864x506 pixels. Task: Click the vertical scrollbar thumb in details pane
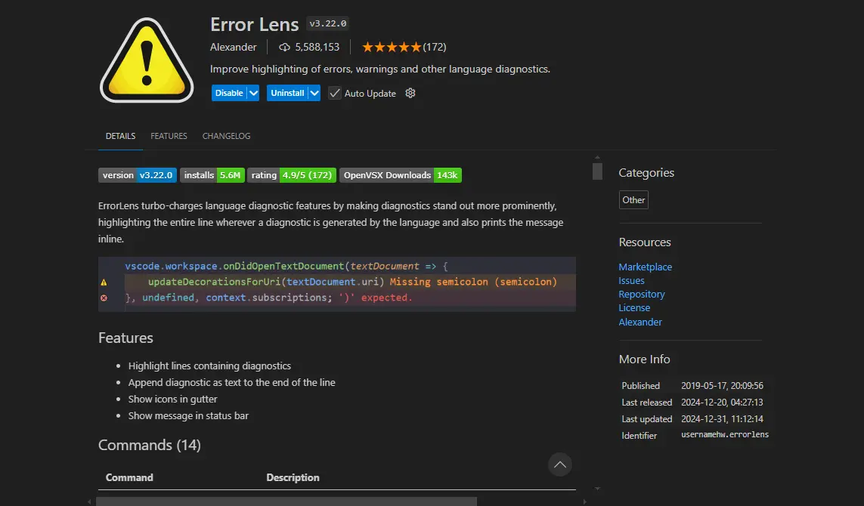597,171
